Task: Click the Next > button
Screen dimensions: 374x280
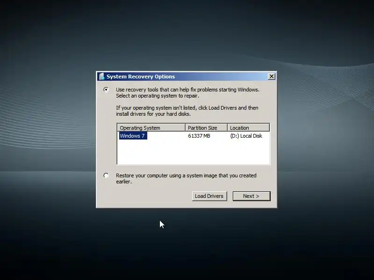Action: click(x=252, y=196)
